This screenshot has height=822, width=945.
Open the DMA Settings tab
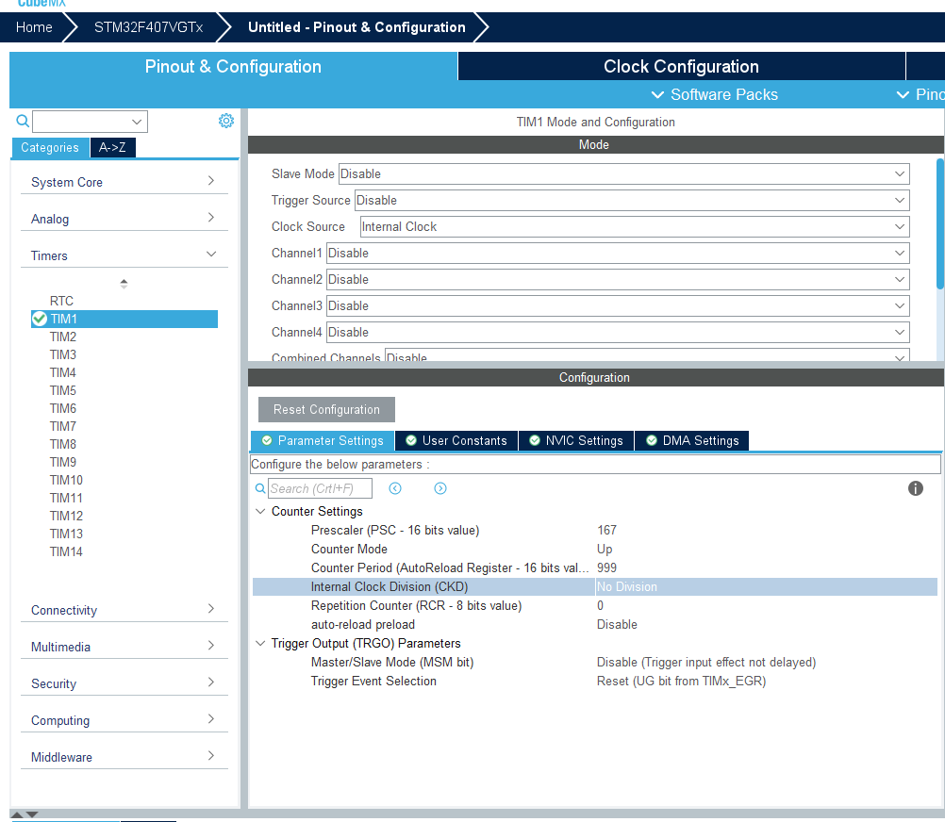(x=692, y=441)
